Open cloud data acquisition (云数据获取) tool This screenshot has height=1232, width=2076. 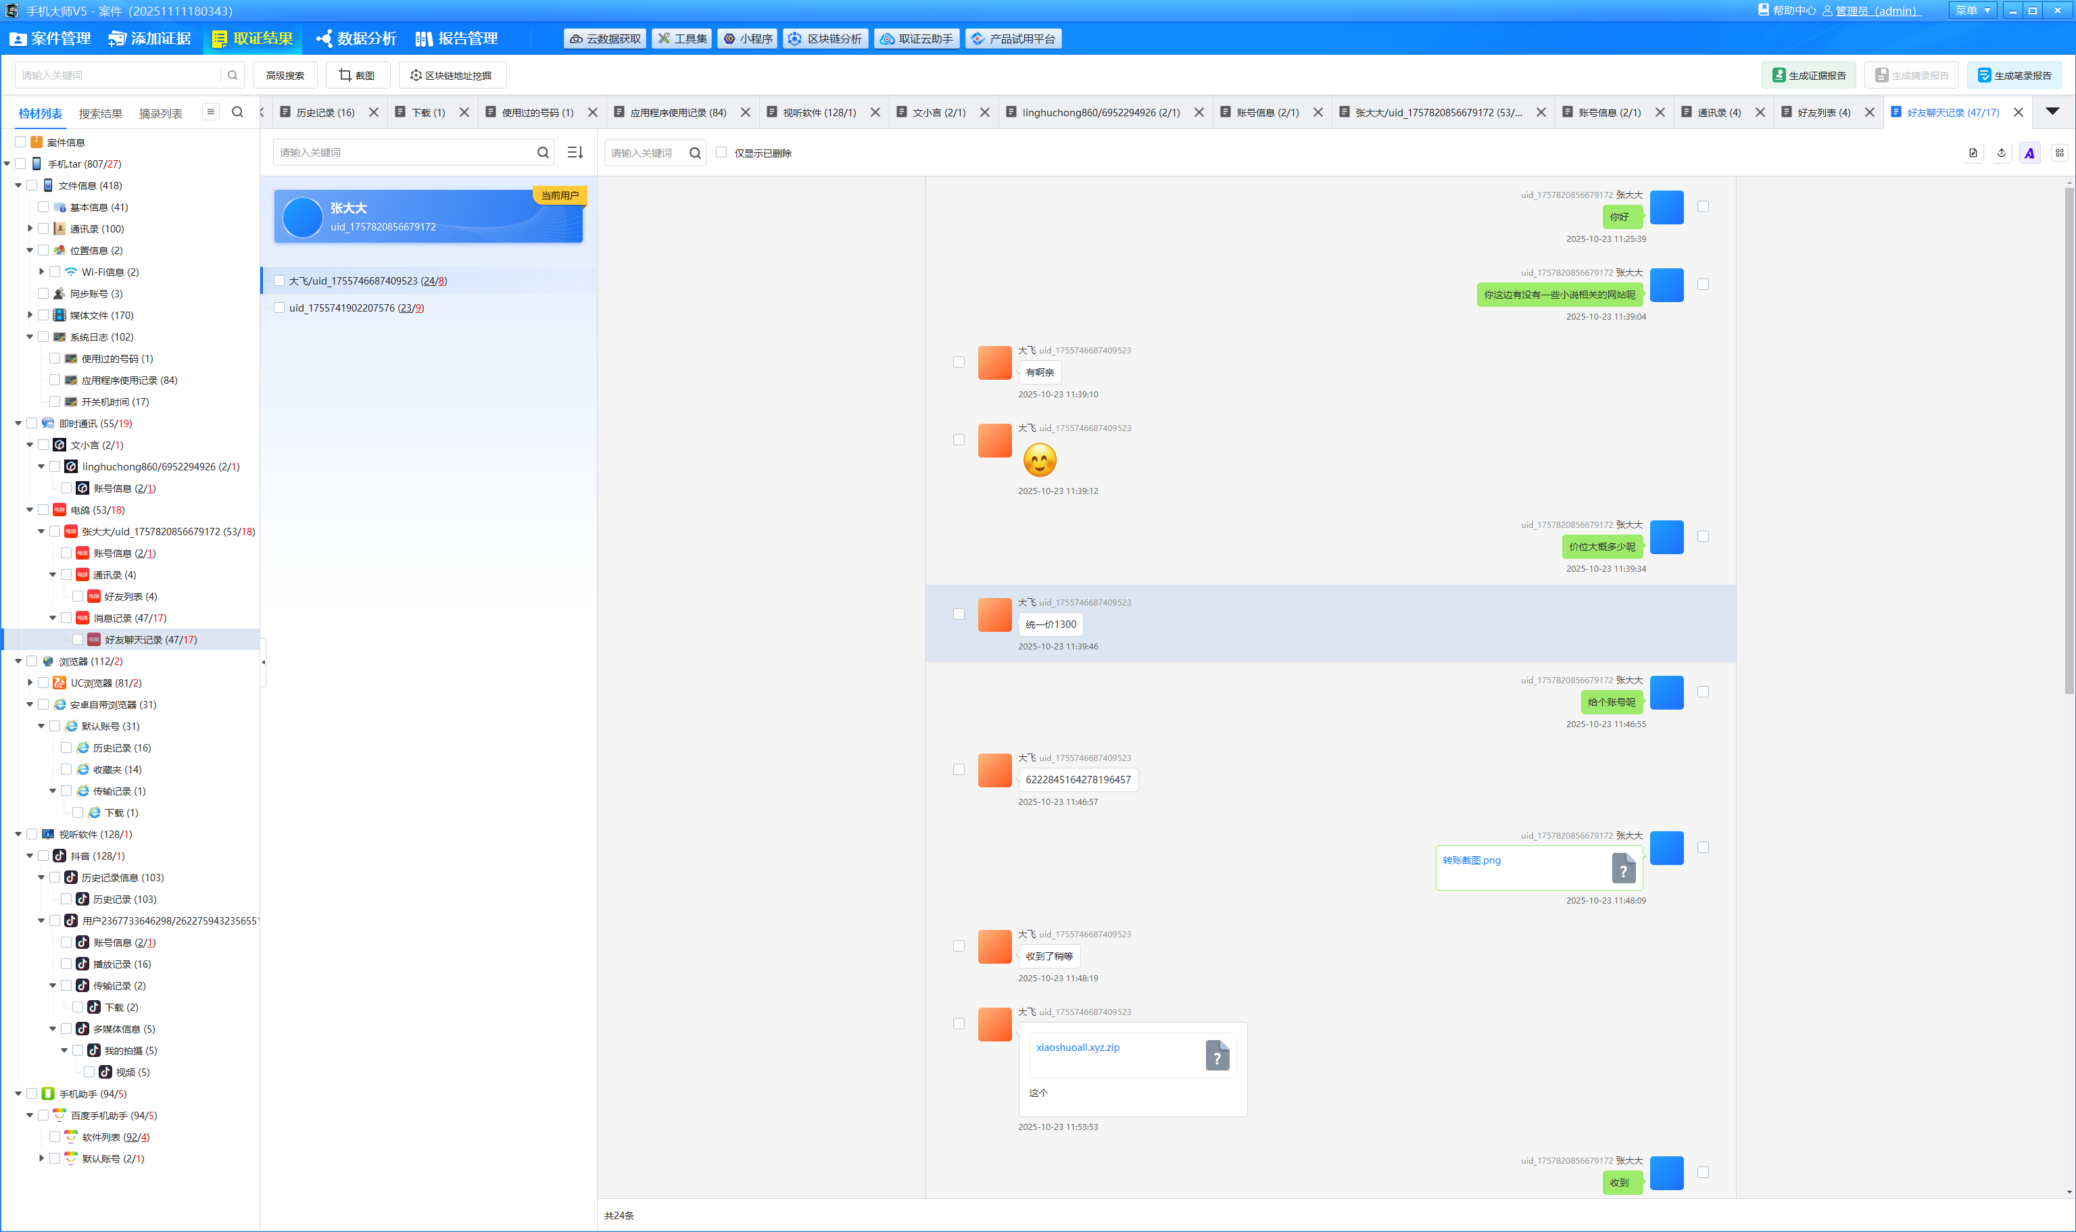pos(604,39)
